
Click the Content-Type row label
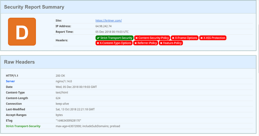coord(15,92)
